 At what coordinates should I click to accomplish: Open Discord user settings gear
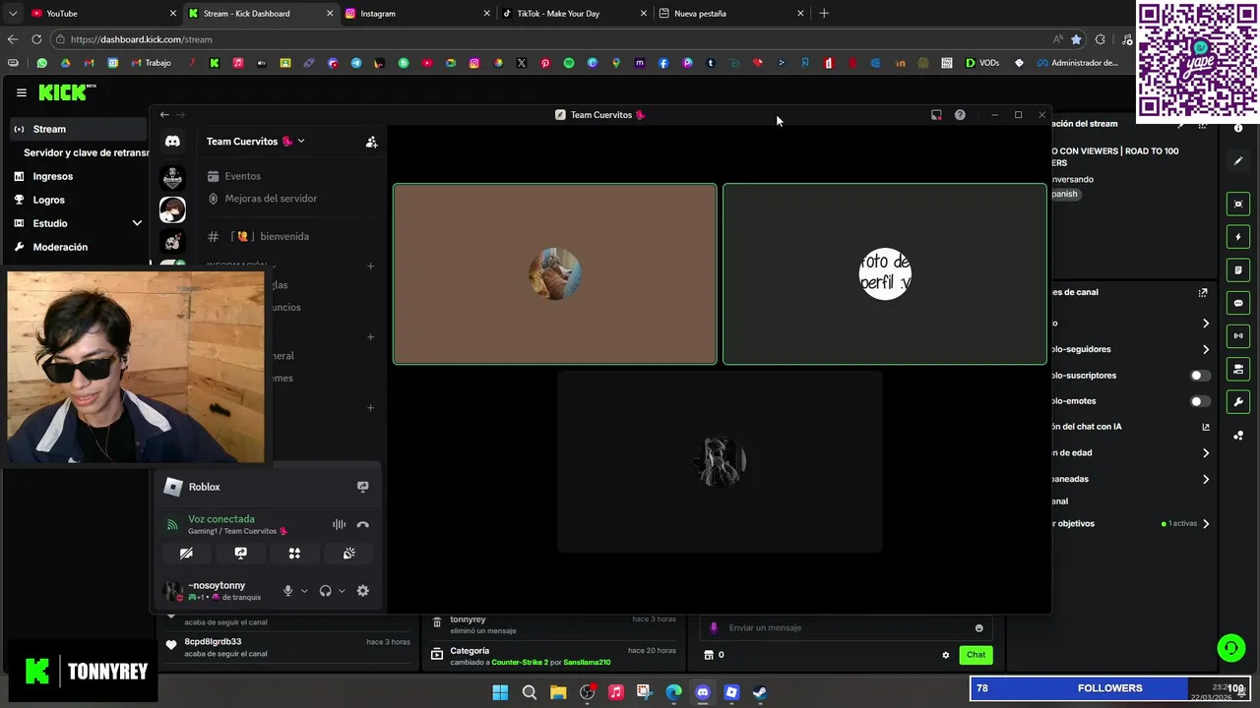click(x=362, y=591)
